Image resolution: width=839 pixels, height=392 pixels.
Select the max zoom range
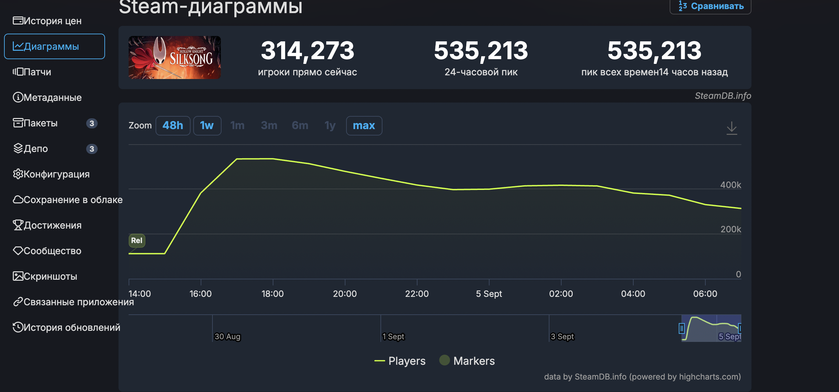[x=364, y=126]
